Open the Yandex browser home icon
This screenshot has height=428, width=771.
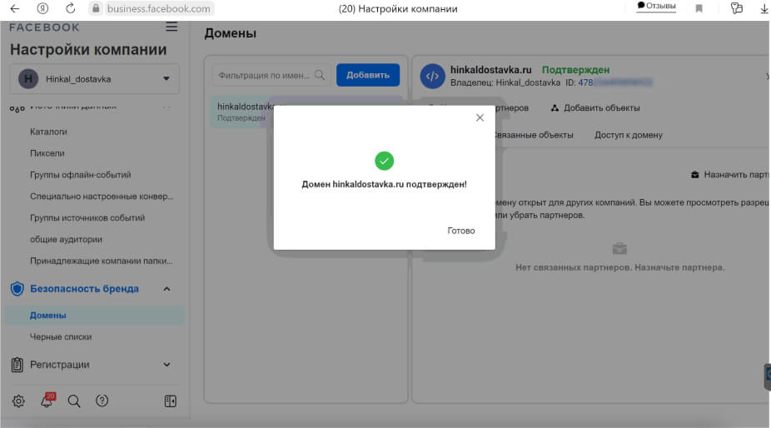[42, 8]
